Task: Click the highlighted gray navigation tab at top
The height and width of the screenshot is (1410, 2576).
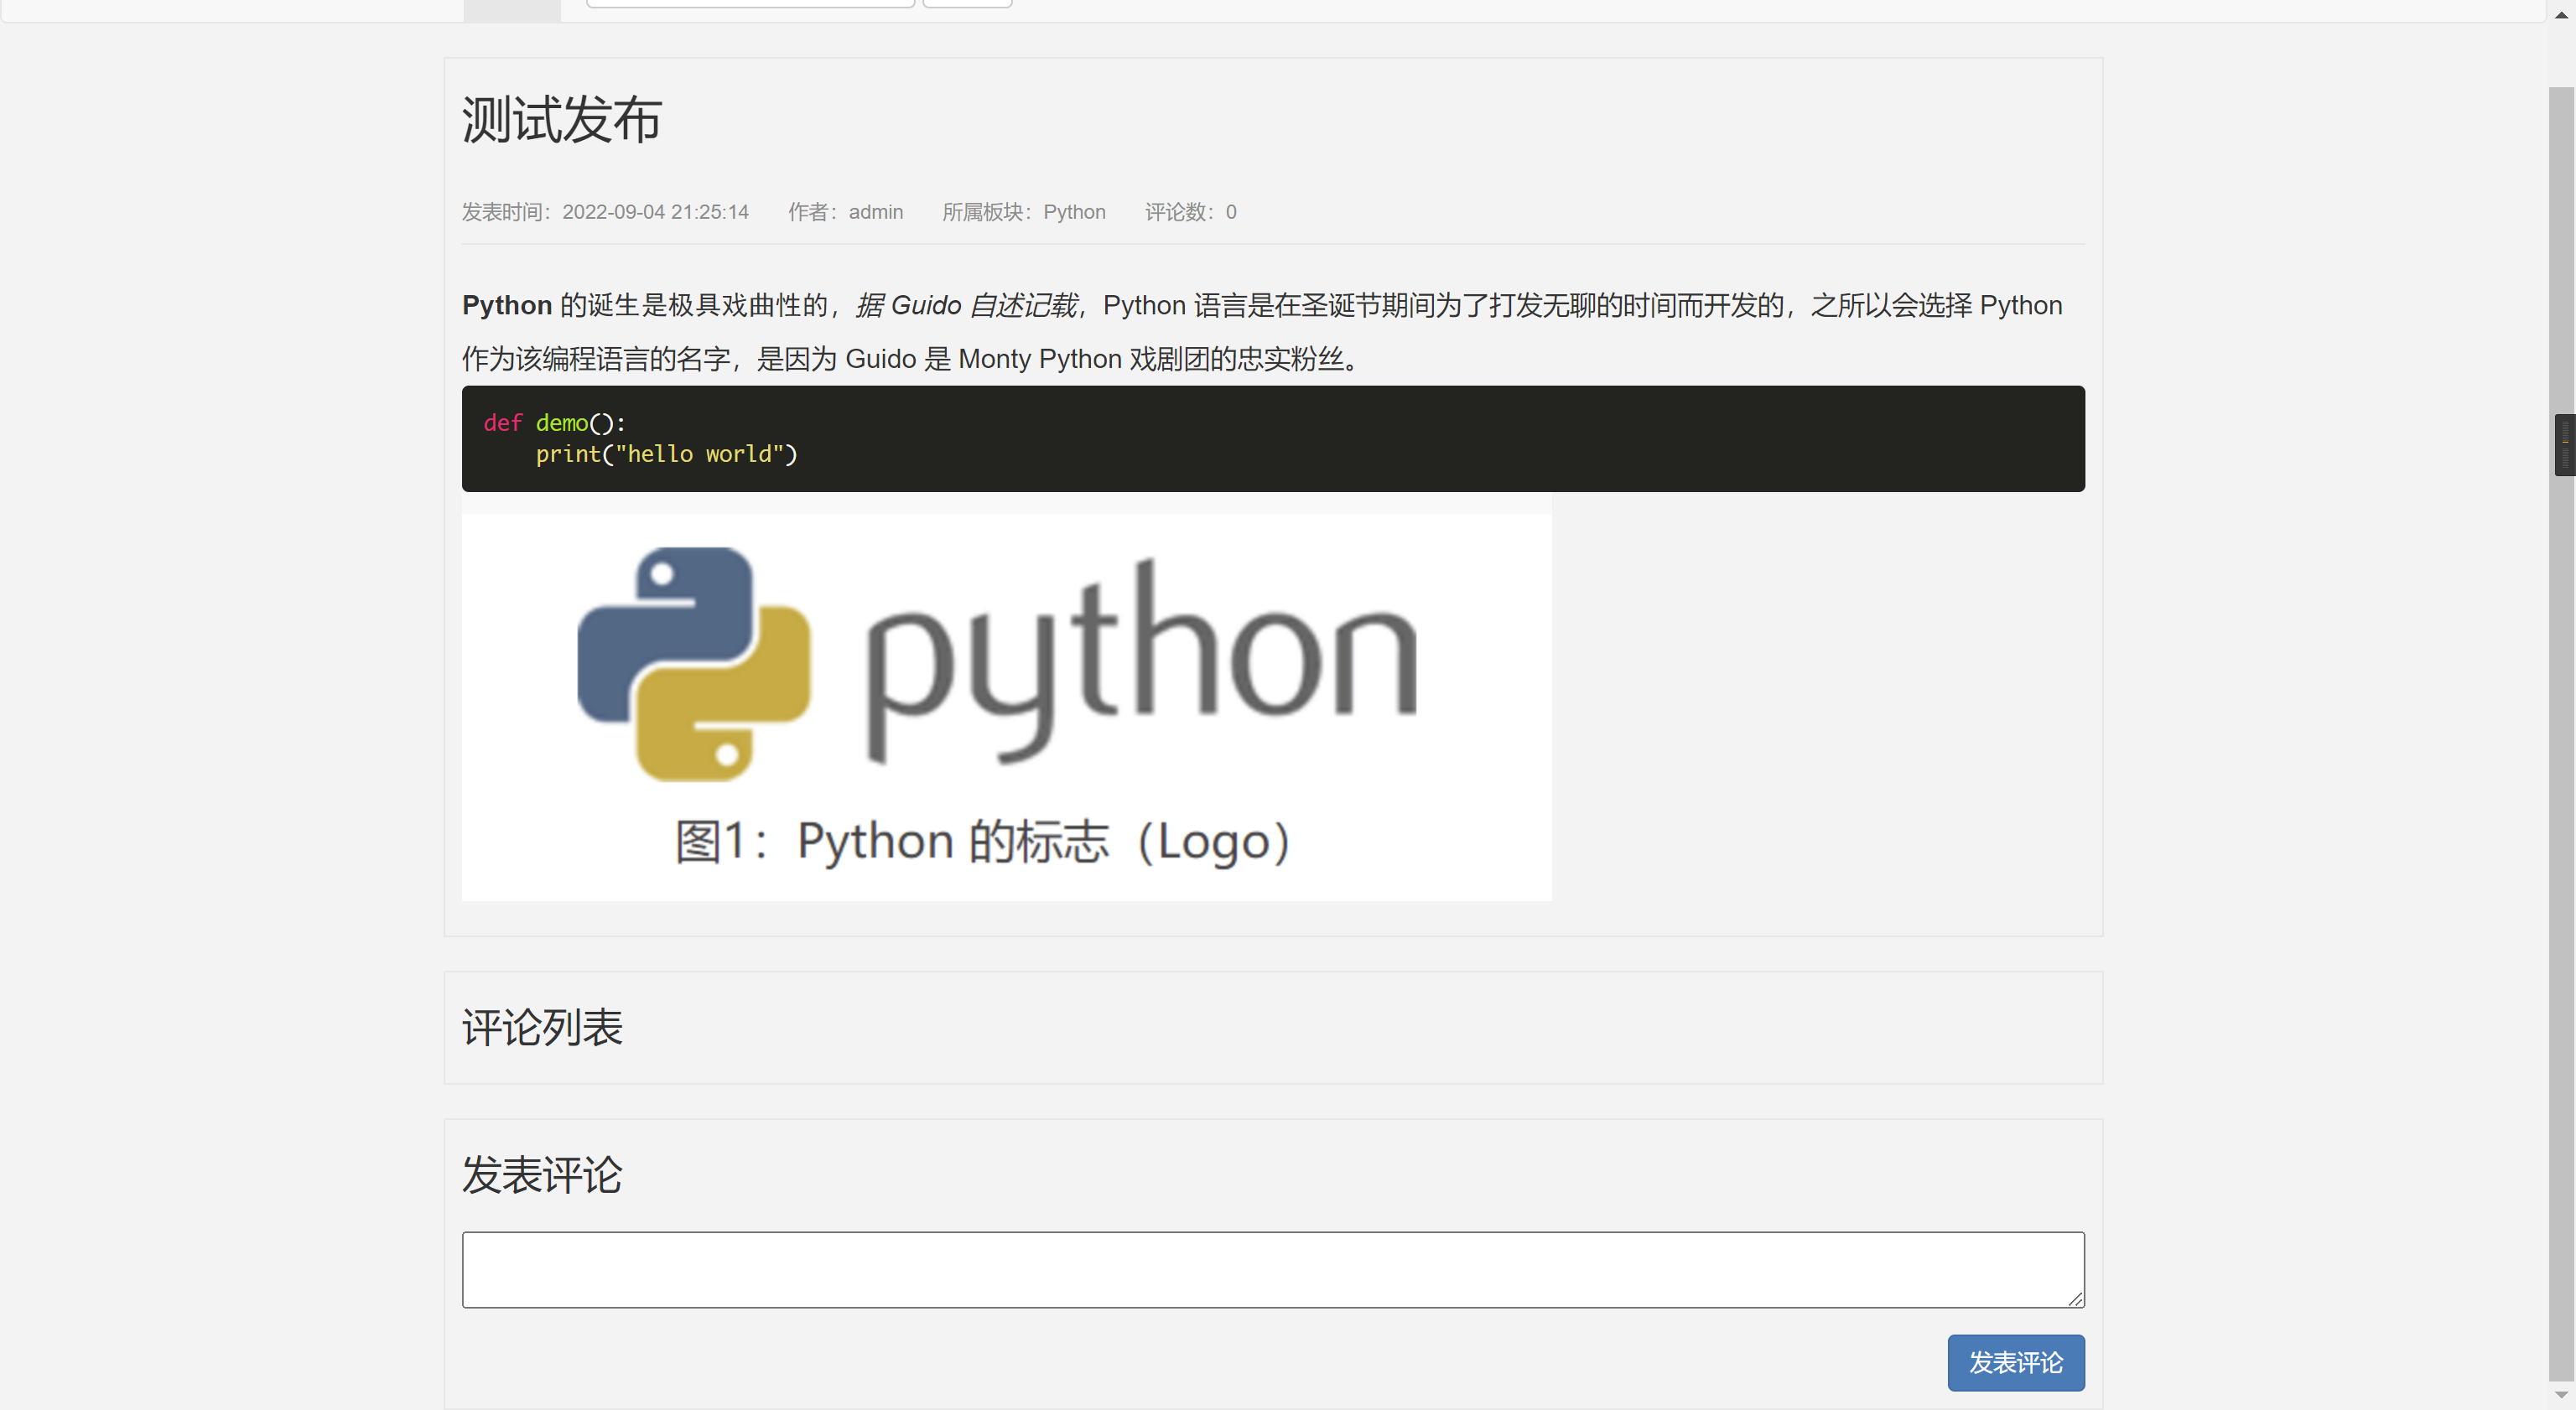Action: pos(511,10)
